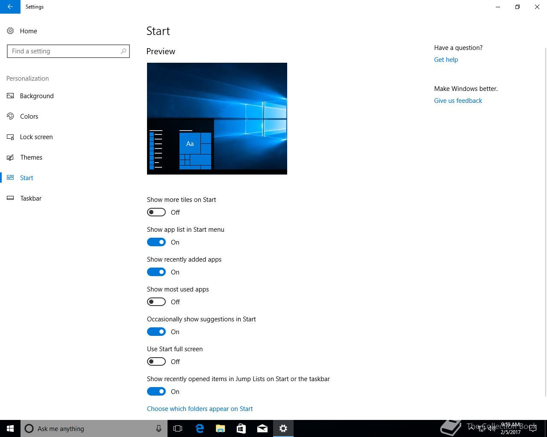This screenshot has height=437, width=547.
Task: Turn off Show app list in Start menu
Action: coord(156,242)
